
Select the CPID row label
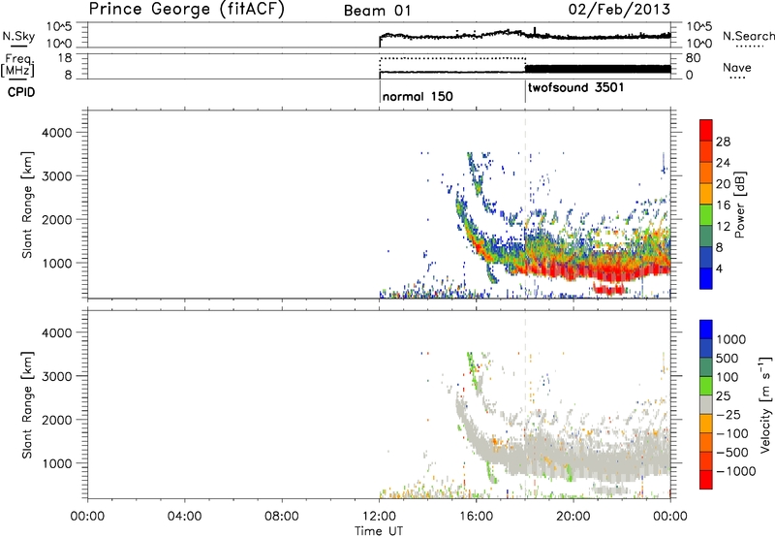pos(21,92)
